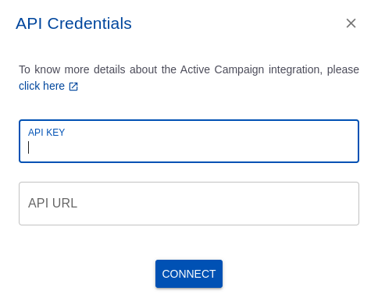Click the word 'Credentials' in the title
Viewport: 378px width, 305px height.
coord(90,23)
